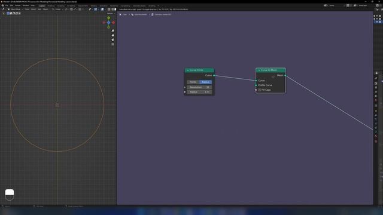Switch to the Layout workspace tab

[42, 5]
